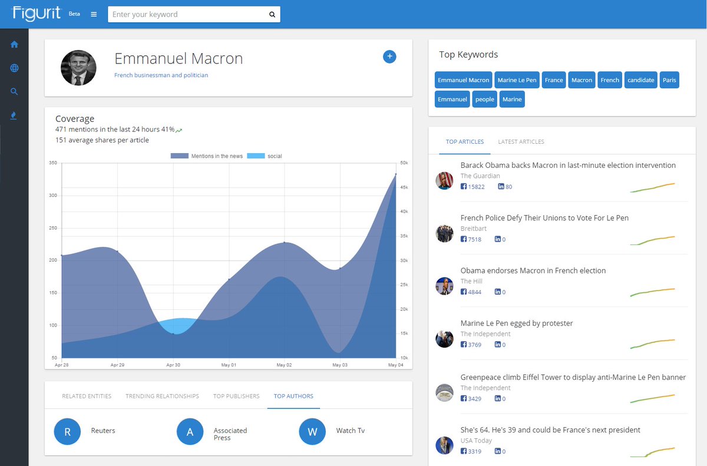Screen dimensions: 707x466
Task: Open sidebar search magnifier icon
Action: pyautogui.click(x=14, y=91)
